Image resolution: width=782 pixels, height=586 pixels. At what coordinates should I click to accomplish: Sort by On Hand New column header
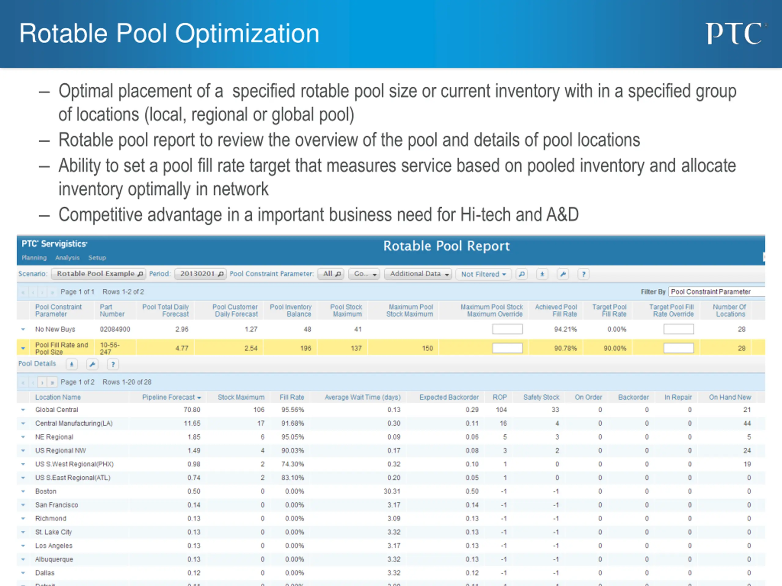(730, 397)
